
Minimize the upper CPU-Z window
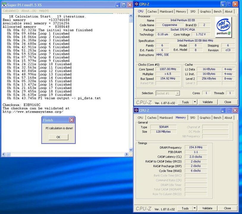tap(223, 4)
